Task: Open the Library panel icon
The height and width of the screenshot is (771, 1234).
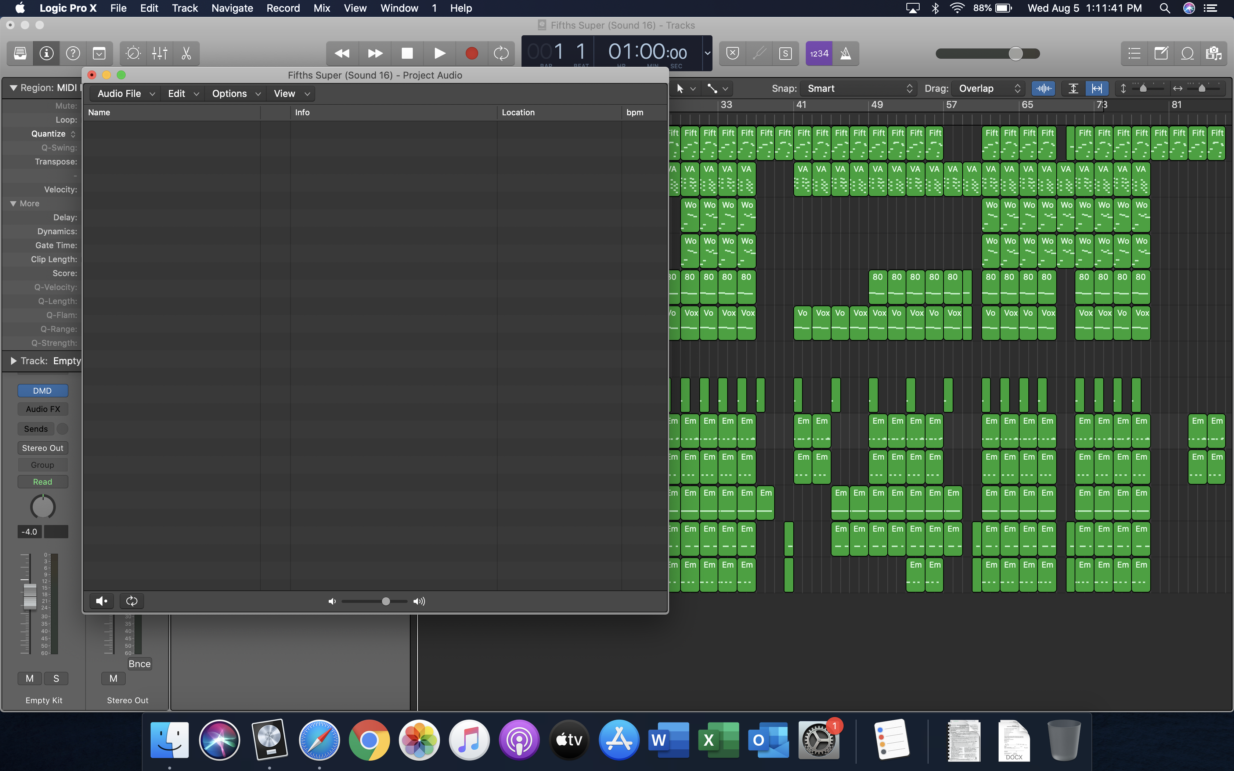Action: [20, 53]
